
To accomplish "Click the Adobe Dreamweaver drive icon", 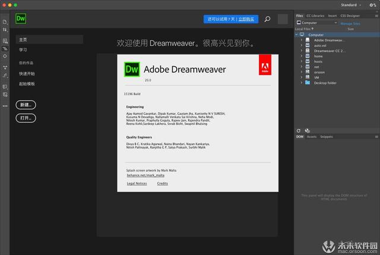I will pos(308,40).
